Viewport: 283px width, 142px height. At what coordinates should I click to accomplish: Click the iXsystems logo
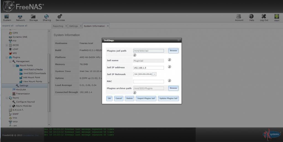[x=272, y=135]
